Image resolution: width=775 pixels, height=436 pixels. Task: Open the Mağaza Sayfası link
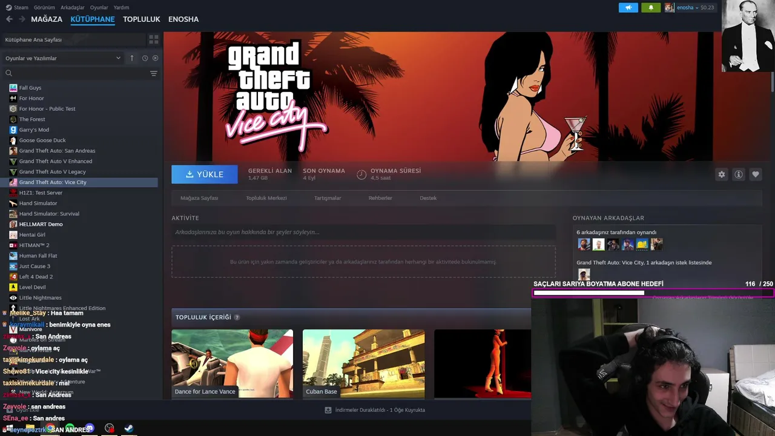(199, 198)
